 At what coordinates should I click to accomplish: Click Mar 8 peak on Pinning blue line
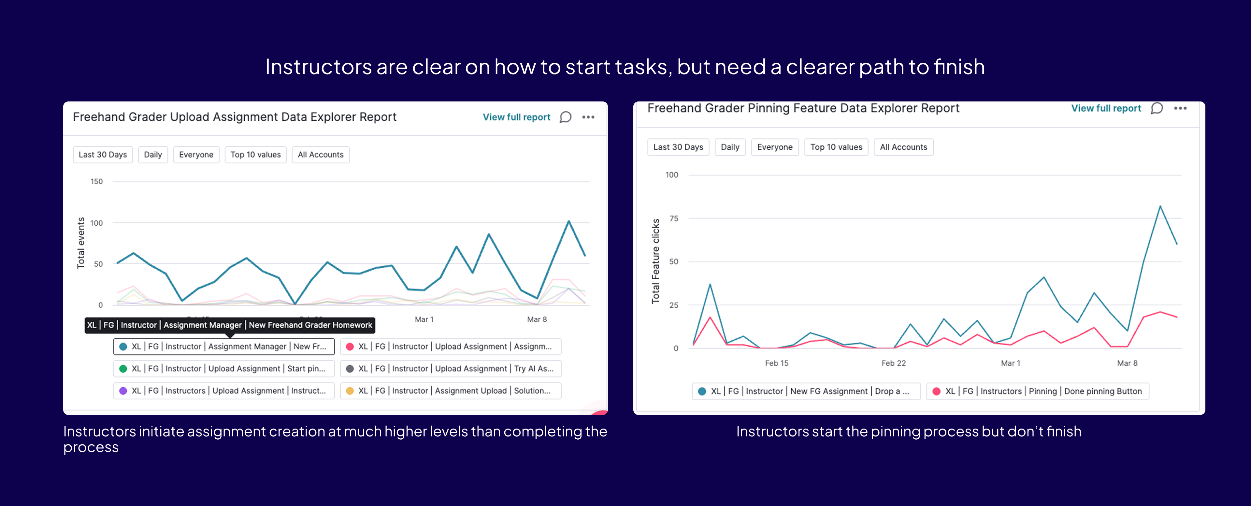coord(1160,206)
